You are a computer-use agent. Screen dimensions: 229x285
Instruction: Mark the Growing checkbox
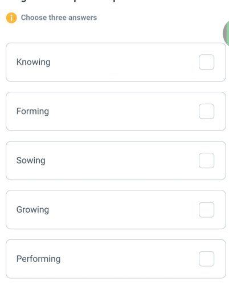coord(206,210)
